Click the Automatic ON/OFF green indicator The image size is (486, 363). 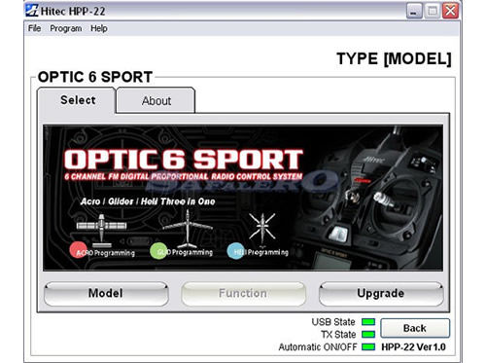coord(368,346)
